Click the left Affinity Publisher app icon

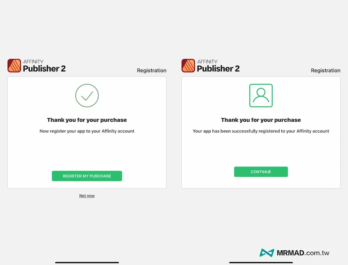14,66
